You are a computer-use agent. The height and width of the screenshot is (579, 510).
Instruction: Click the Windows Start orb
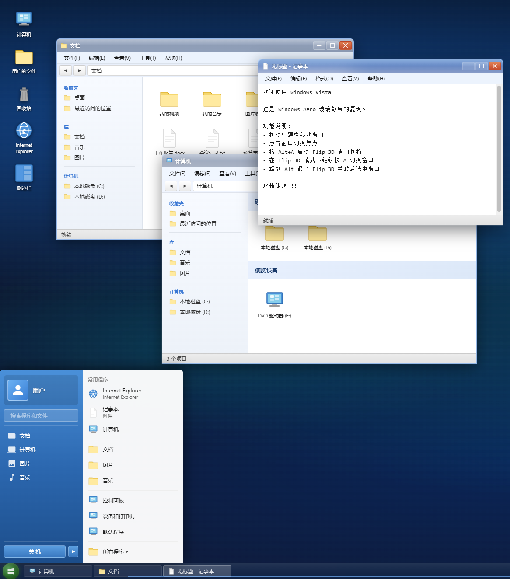tap(11, 571)
